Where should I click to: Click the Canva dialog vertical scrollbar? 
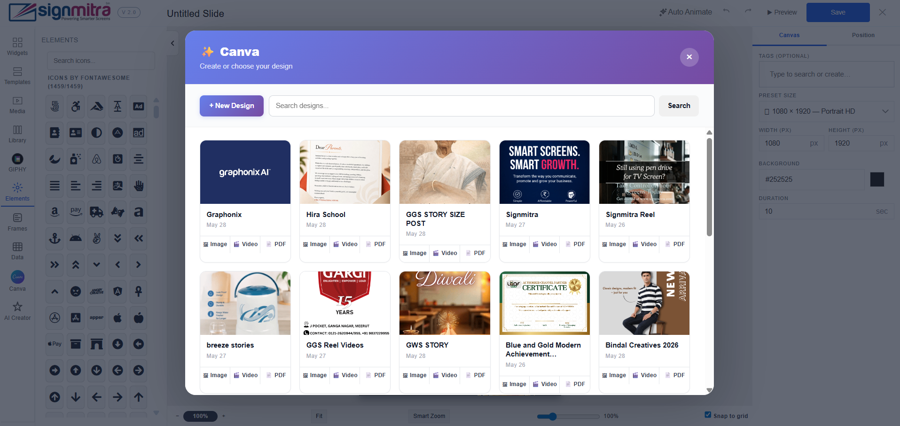click(709, 187)
